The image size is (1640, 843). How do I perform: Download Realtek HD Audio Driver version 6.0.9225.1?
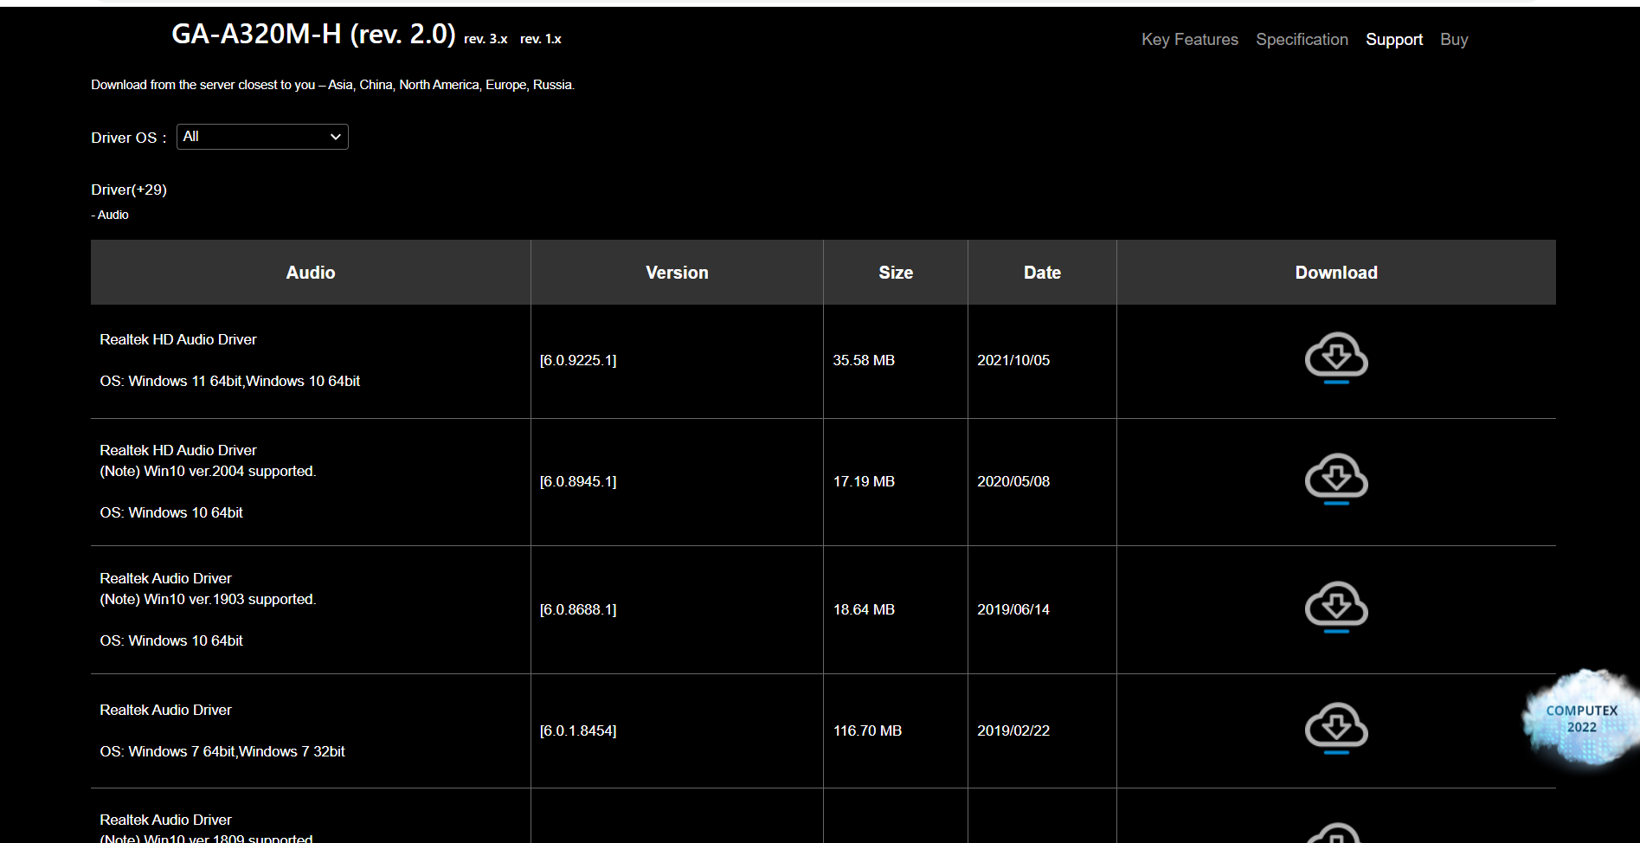(x=1336, y=357)
